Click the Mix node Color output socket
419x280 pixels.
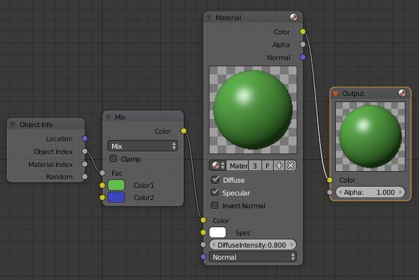point(184,131)
